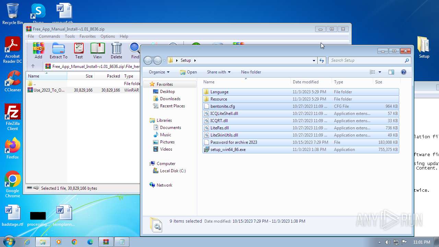Show the preview pane in Explorer

pos(391,72)
